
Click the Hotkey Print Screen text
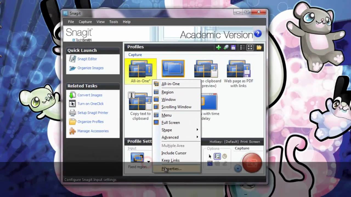[x=235, y=142]
